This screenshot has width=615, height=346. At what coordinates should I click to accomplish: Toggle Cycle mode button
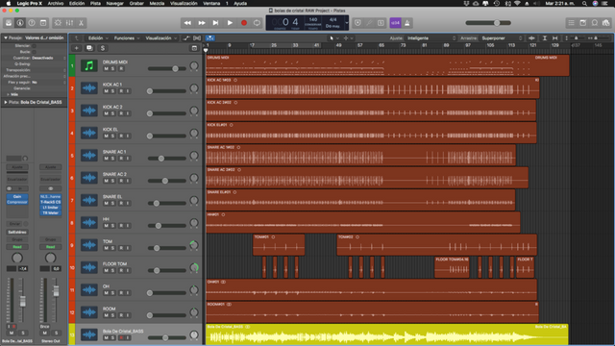coord(257,23)
